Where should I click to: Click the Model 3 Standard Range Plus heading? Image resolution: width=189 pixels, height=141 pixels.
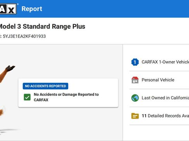pyautogui.click(x=42, y=27)
